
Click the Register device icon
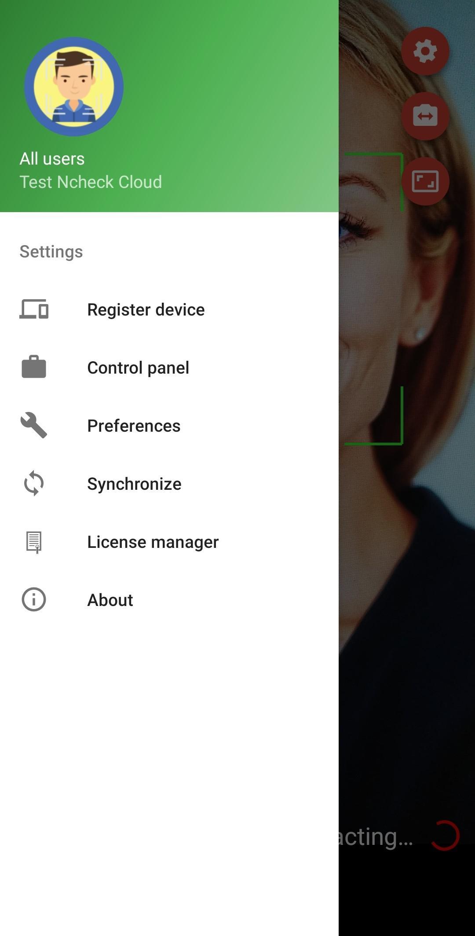tap(34, 309)
